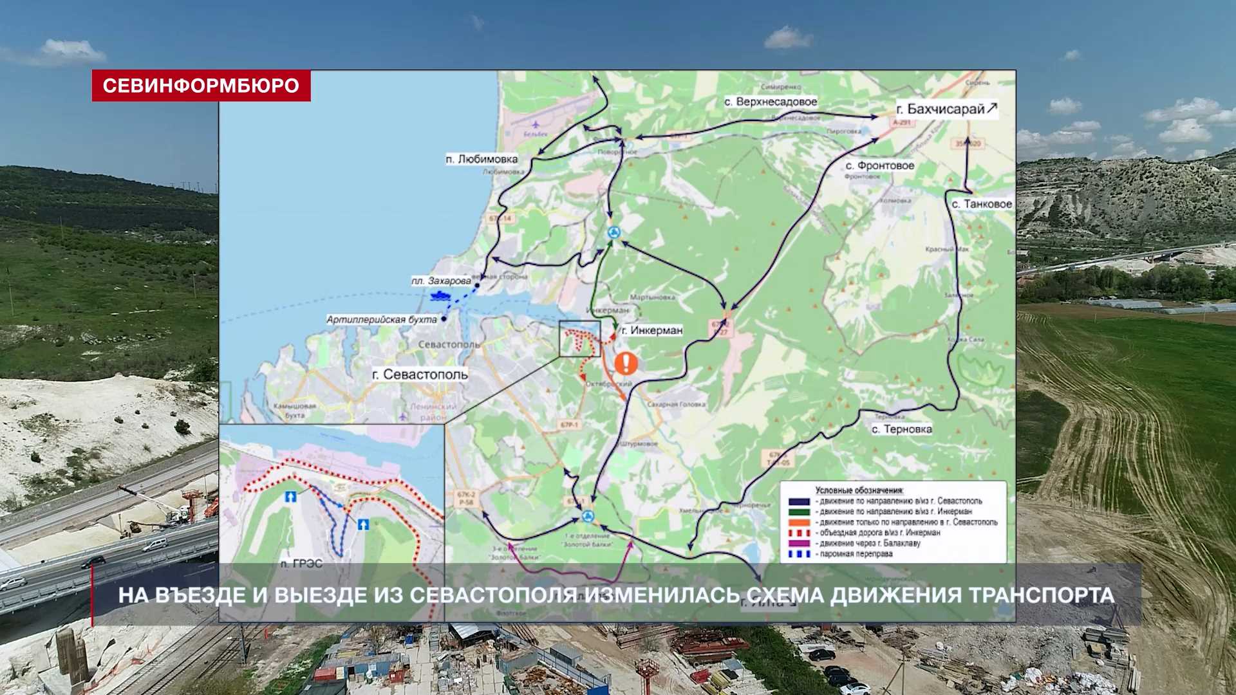Click the orange exclamation warning marker
1236x695 pixels.
pos(626,364)
